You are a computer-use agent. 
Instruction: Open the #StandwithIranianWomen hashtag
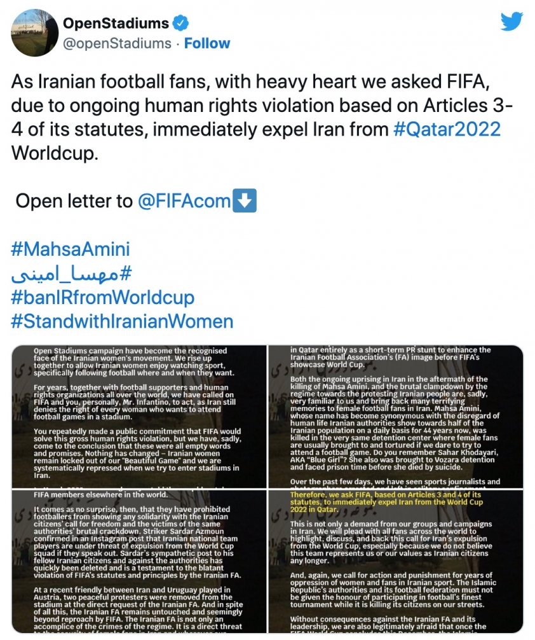click(x=123, y=321)
